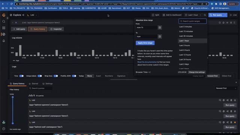Switch to the Starred tab
The height and width of the screenshot is (135, 240).
(x=33, y=84)
